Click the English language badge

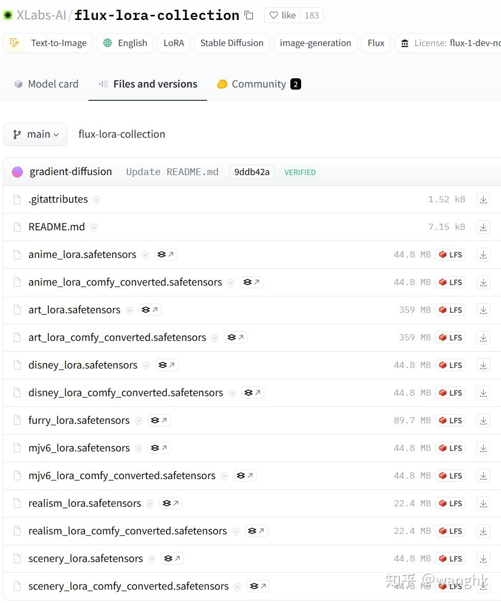pos(125,43)
